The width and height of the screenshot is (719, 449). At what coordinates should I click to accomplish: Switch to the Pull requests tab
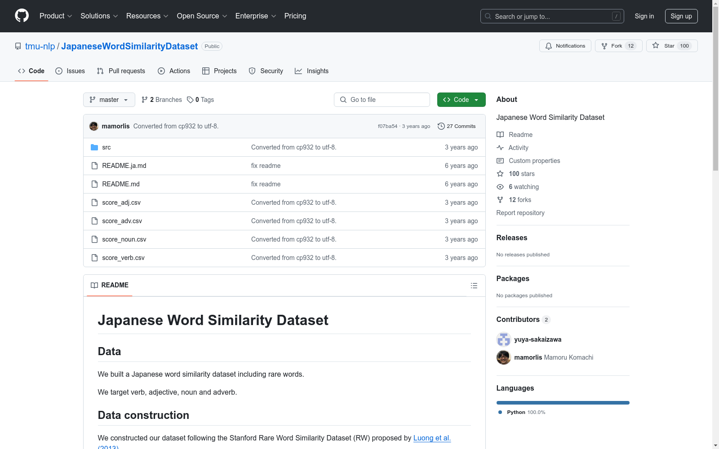pos(121,71)
